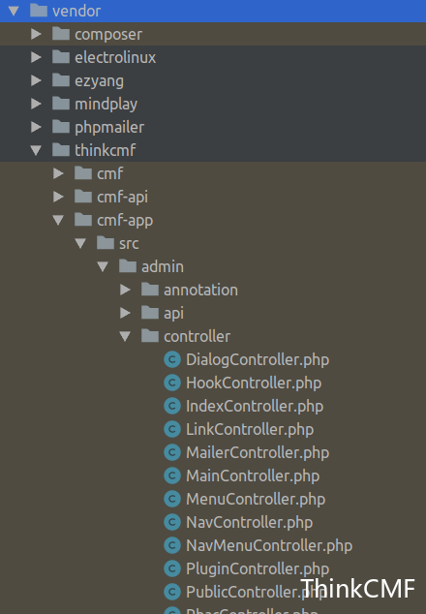This screenshot has height=614, width=426.
Task: Click the folder icon for composer
Action: click(61, 34)
